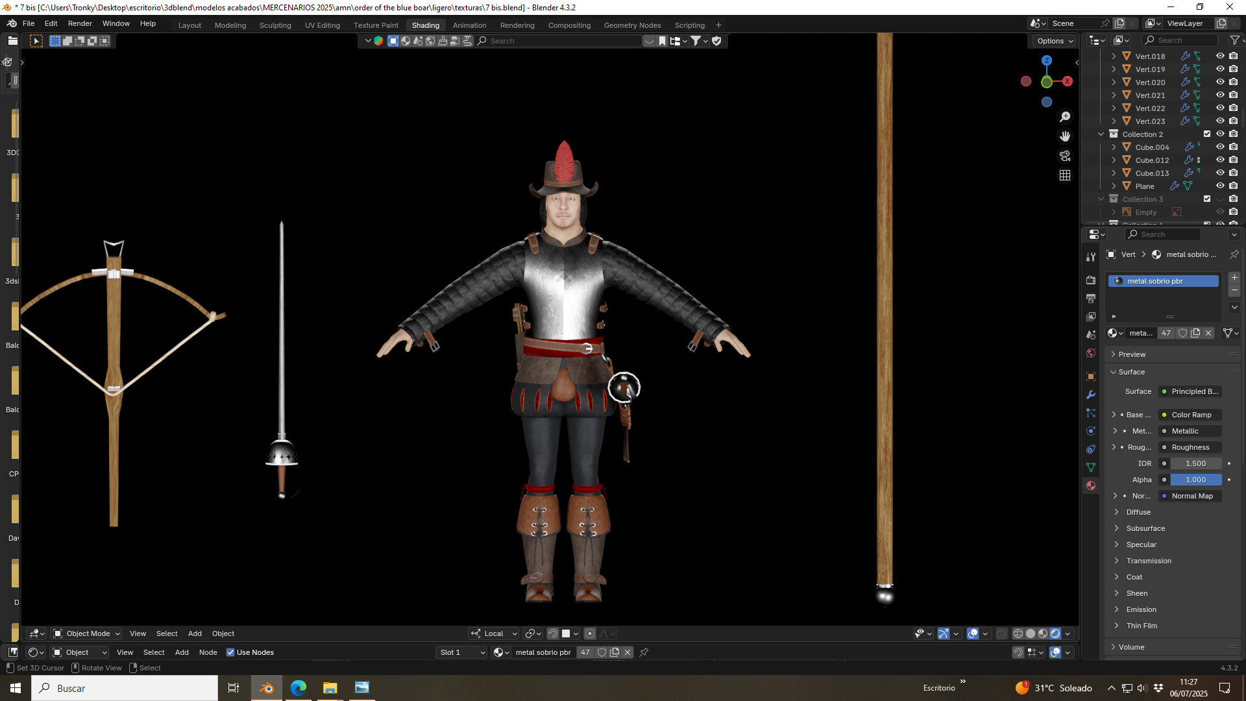The height and width of the screenshot is (701, 1246).
Task: Click the Principled BSDF surface shader button
Action: coord(1190,391)
